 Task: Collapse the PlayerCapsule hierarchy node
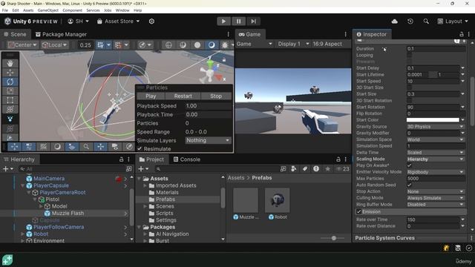(23, 185)
